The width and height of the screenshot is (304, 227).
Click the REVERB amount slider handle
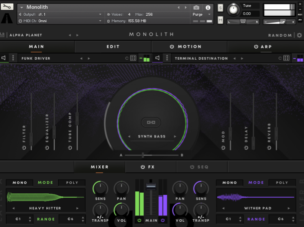click(276, 133)
